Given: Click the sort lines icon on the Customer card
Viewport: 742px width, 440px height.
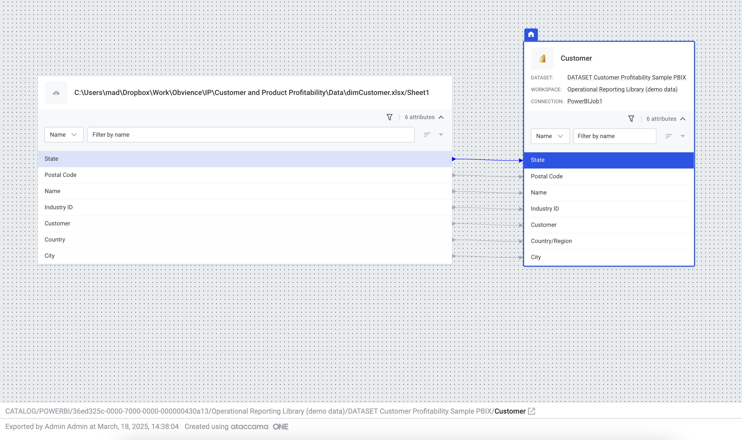Looking at the screenshot, I should pyautogui.click(x=669, y=136).
